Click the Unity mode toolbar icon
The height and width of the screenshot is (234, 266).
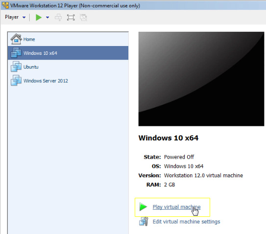click(83, 18)
